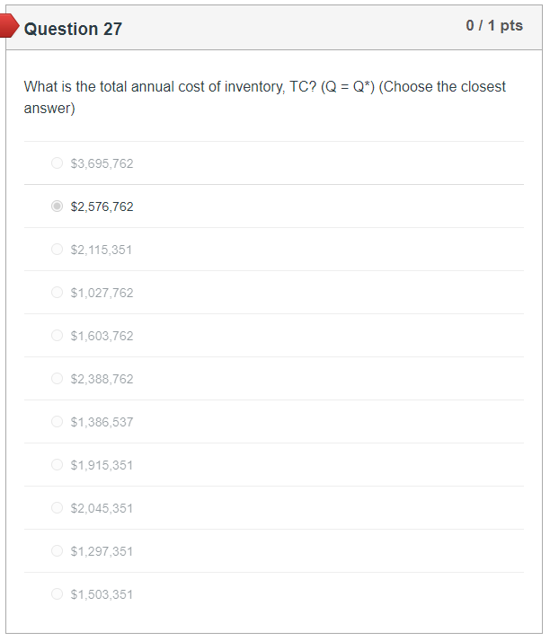Choose the $2,576,762 radio option
The image size is (550, 641).
58,206
